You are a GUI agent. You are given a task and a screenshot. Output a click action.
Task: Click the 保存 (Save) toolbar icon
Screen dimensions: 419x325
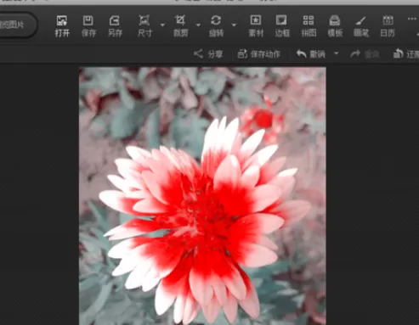point(88,26)
